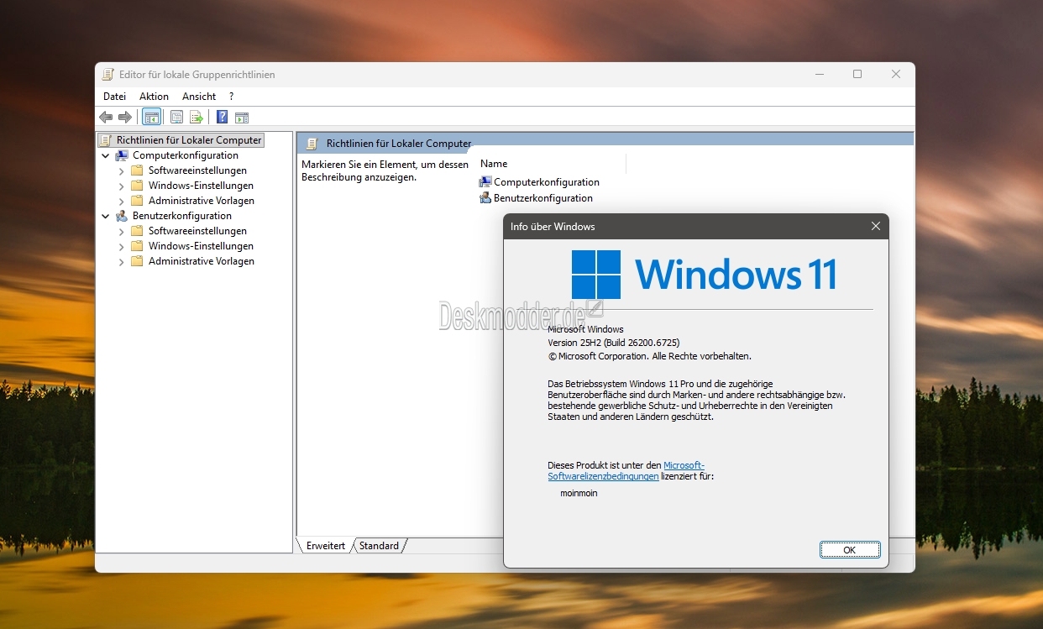Toggle the action pane toolbar icon
The width and height of the screenshot is (1043, 629).
coord(242,118)
